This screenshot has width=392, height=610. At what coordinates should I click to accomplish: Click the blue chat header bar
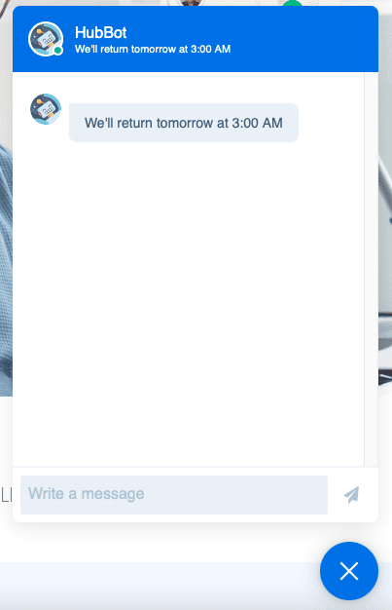pyautogui.click(x=196, y=39)
